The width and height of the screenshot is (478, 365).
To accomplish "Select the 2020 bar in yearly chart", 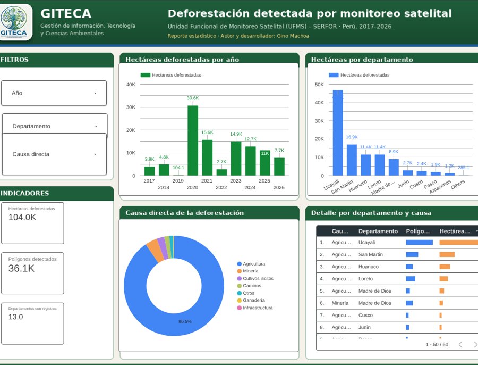I will (x=193, y=140).
